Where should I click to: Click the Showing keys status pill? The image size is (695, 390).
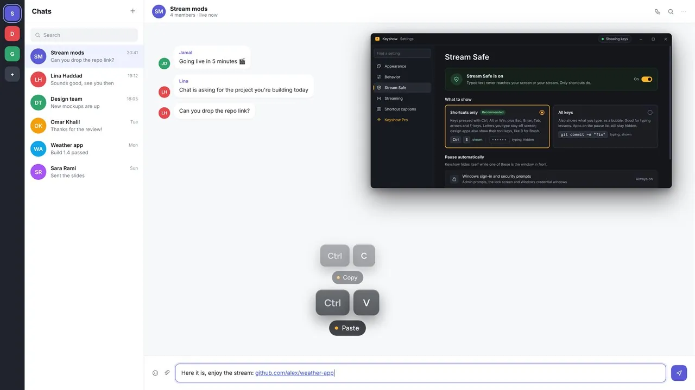coord(615,39)
